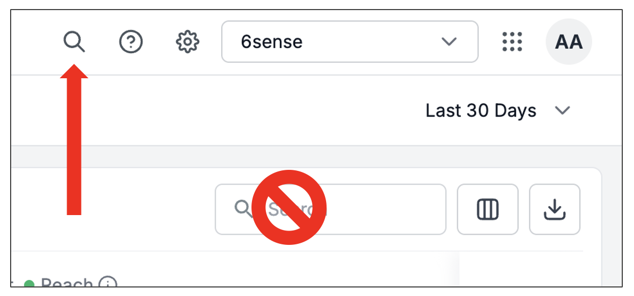Click the chevron in 6sense selector
This screenshot has height=296, width=634.
[449, 42]
